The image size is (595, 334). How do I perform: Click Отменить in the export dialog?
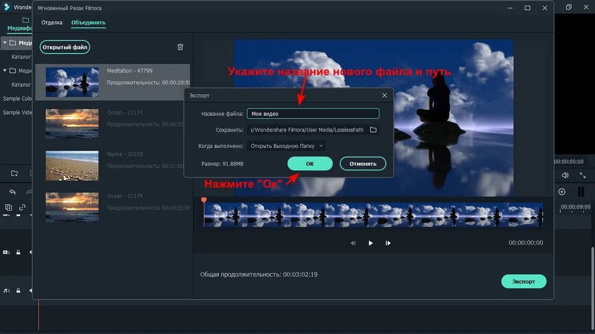(363, 164)
